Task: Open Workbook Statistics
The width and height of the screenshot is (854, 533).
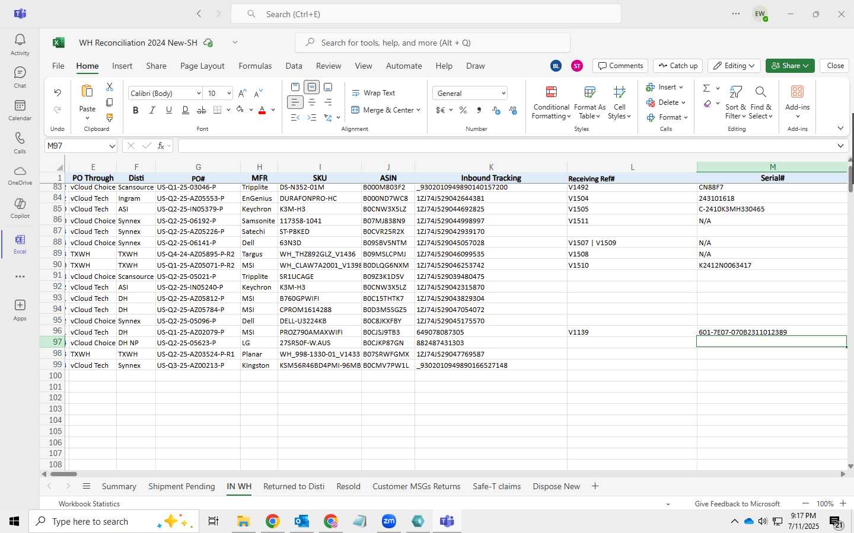Action: coord(89,504)
